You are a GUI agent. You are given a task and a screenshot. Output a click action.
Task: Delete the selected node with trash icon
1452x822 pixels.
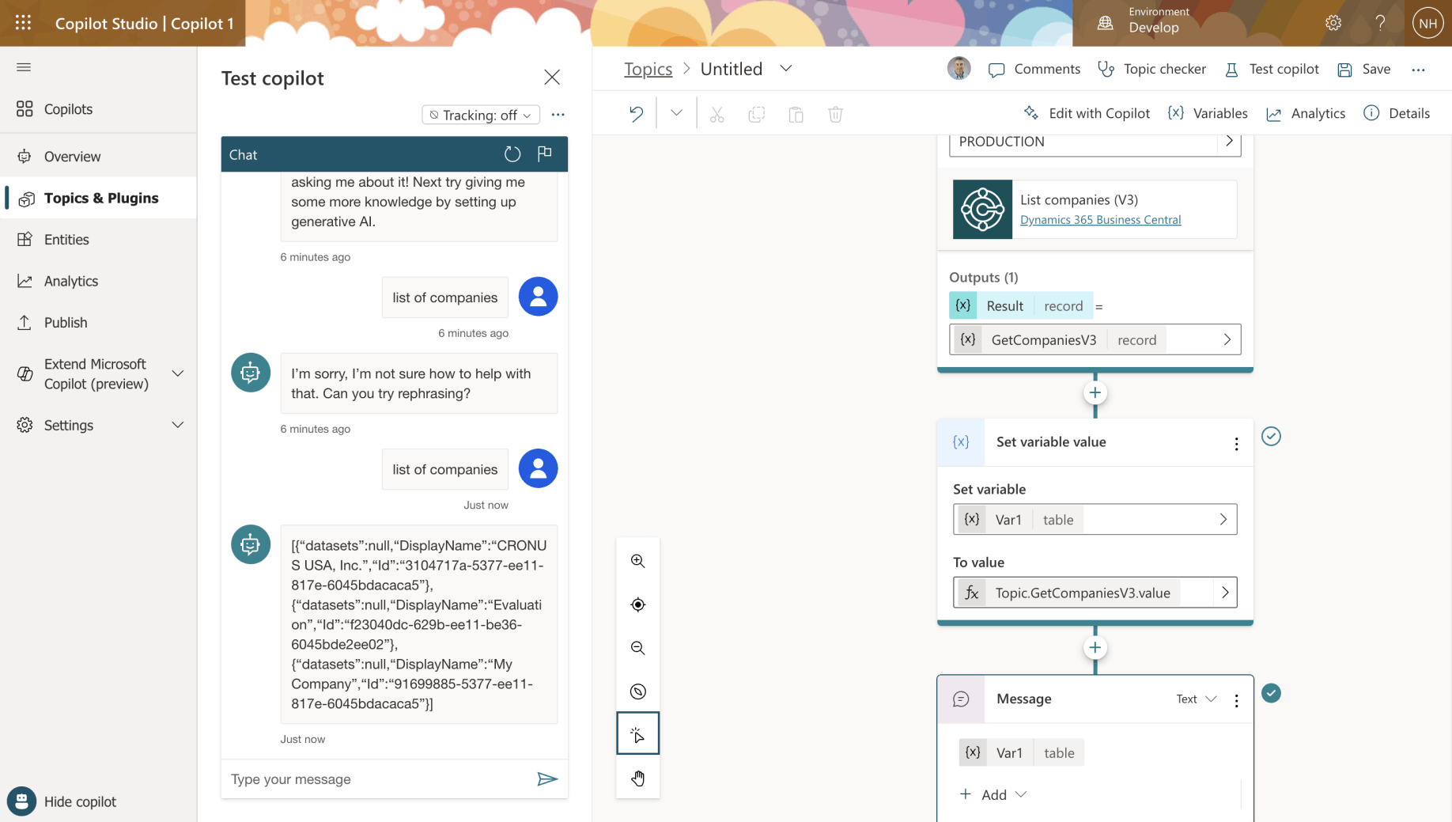tap(836, 115)
